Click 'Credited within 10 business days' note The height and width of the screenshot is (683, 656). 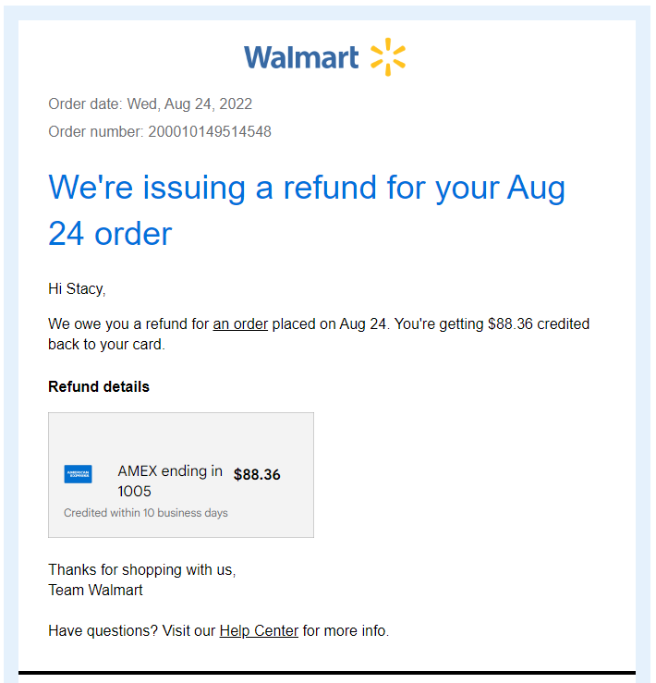tap(146, 513)
